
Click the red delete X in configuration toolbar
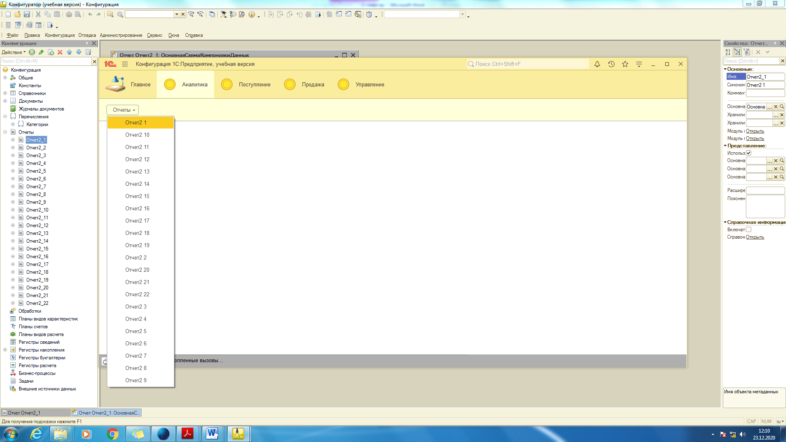(60, 52)
